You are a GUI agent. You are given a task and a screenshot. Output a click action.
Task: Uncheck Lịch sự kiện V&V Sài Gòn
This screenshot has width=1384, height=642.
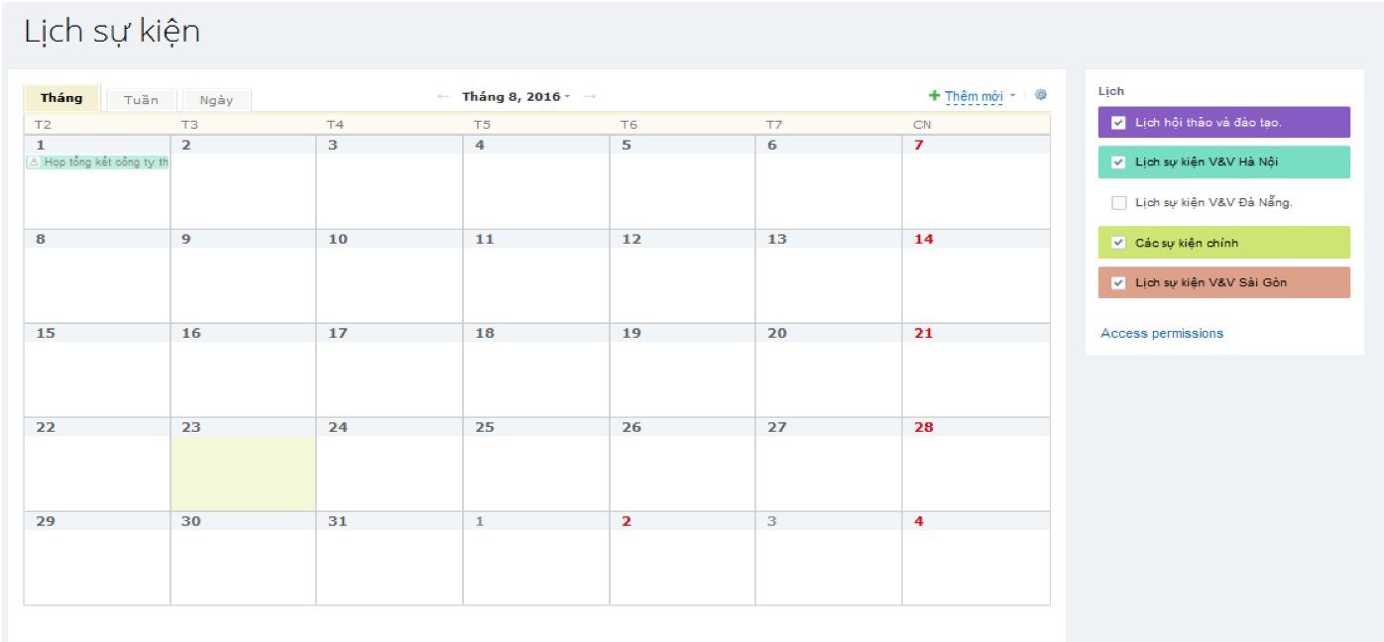1119,282
